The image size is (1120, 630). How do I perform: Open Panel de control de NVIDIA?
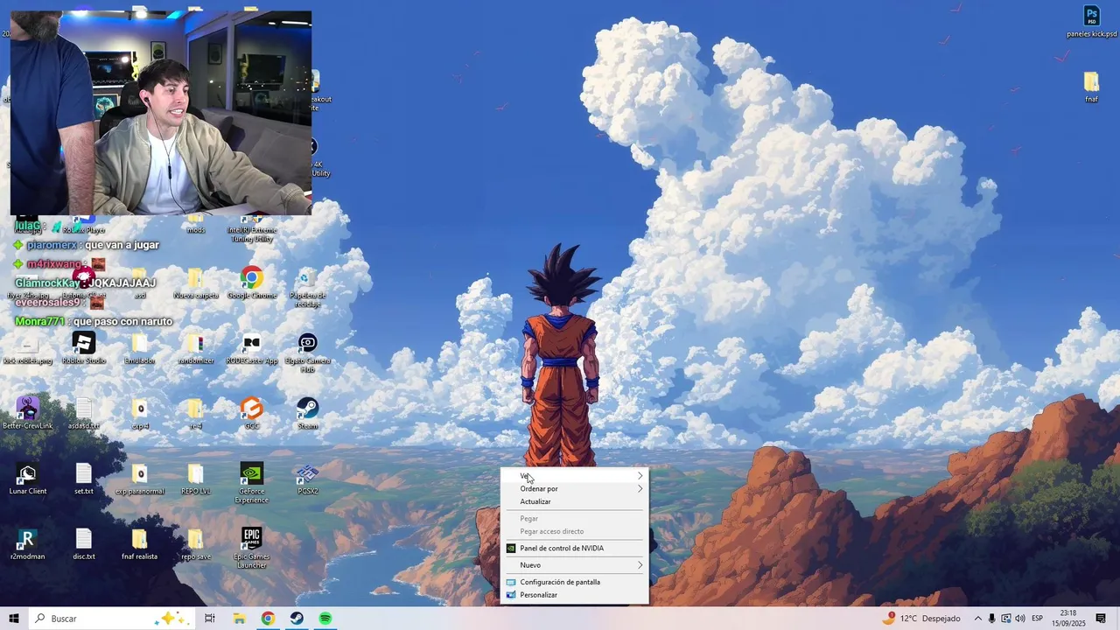coord(574,549)
